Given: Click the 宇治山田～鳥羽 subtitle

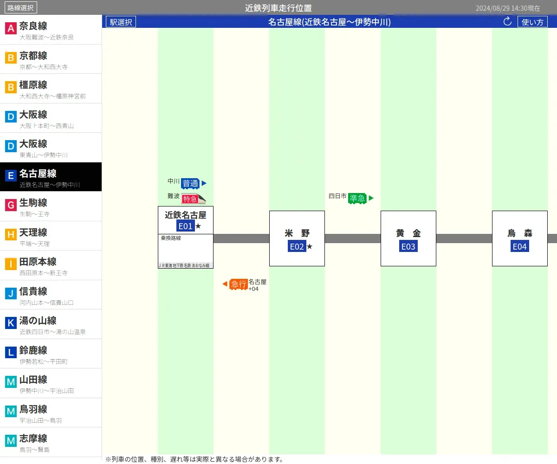Looking at the screenshot, I should 40,420.
